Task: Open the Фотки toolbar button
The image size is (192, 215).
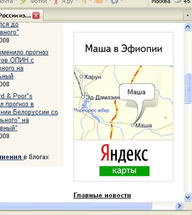Action: pos(39,2)
